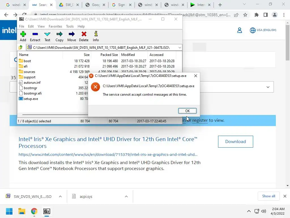Open 7-Zip from the taskbar
Screen dimensions: 290x218
(x=47, y=211)
